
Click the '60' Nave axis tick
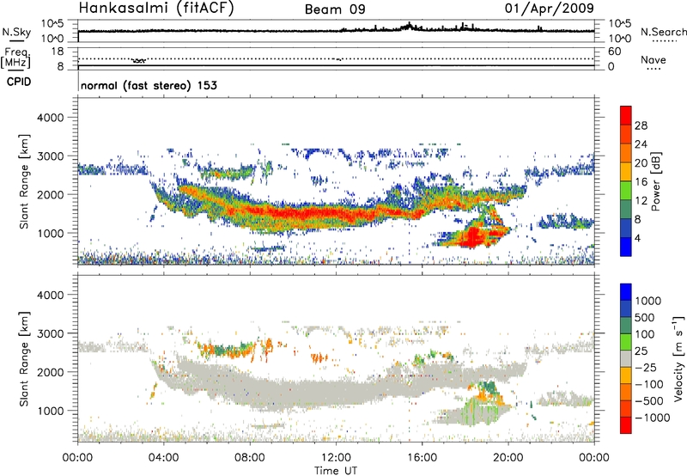[615, 52]
